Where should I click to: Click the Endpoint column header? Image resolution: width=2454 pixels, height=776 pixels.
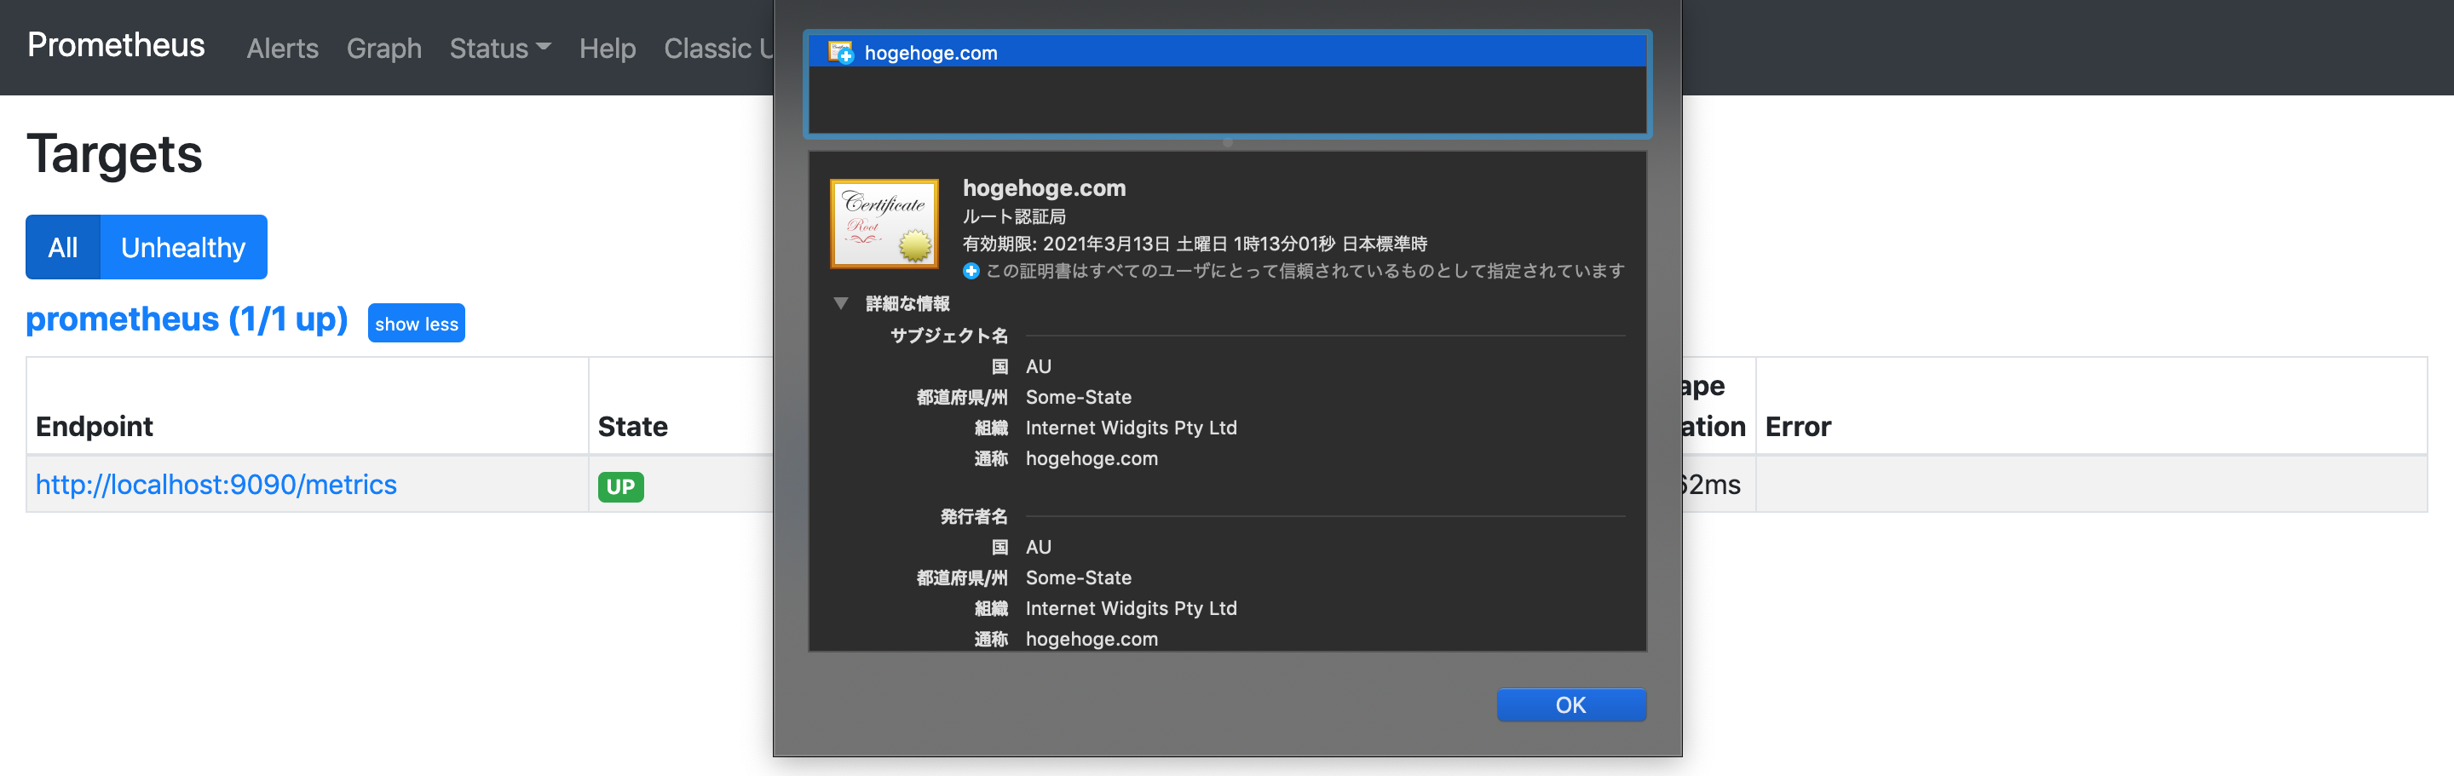tap(95, 427)
